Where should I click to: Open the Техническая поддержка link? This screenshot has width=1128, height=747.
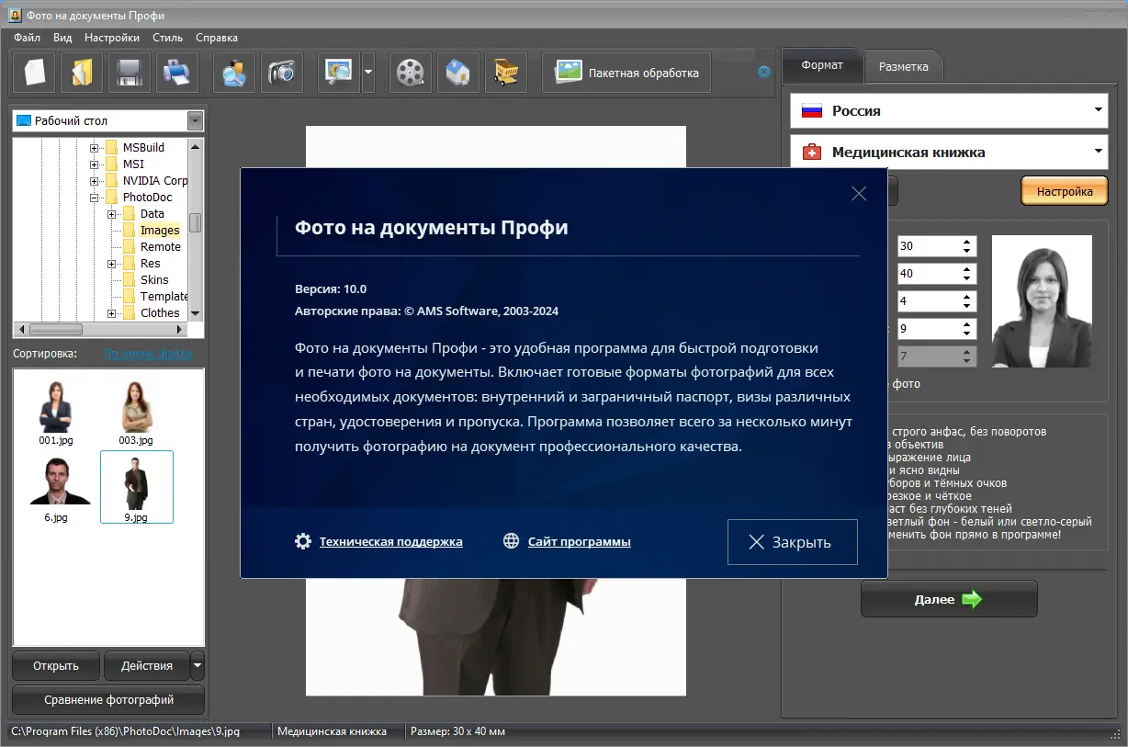pyautogui.click(x=390, y=542)
